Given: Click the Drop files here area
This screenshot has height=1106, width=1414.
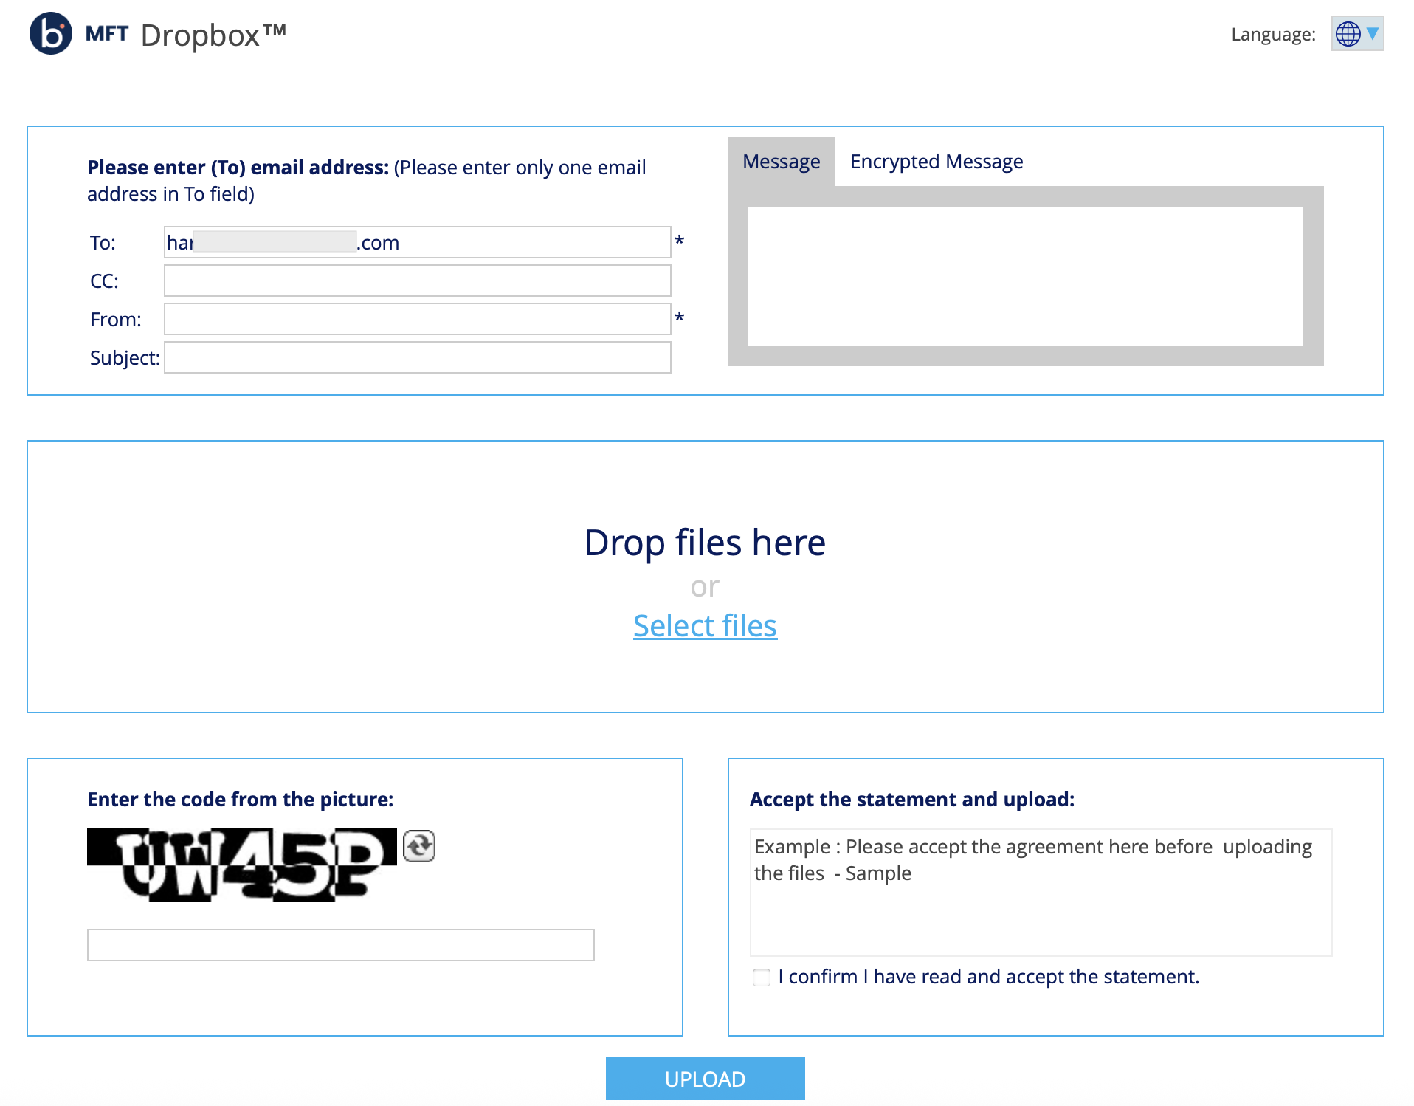Looking at the screenshot, I should click(704, 543).
